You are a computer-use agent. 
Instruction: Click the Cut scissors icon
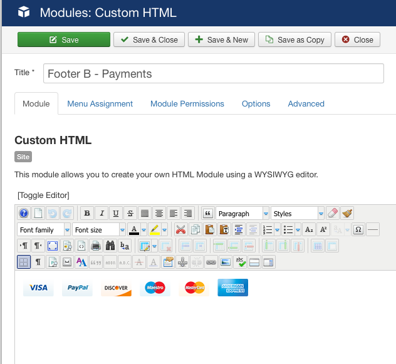pyautogui.click(x=181, y=230)
